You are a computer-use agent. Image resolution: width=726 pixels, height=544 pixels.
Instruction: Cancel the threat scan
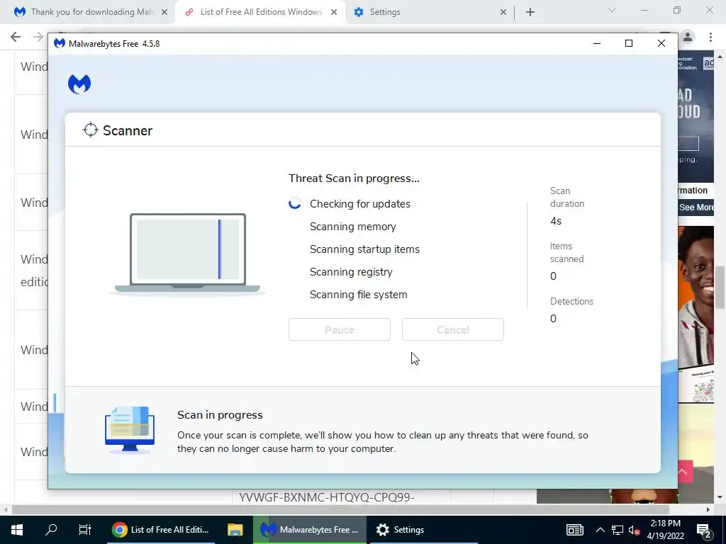[453, 329]
